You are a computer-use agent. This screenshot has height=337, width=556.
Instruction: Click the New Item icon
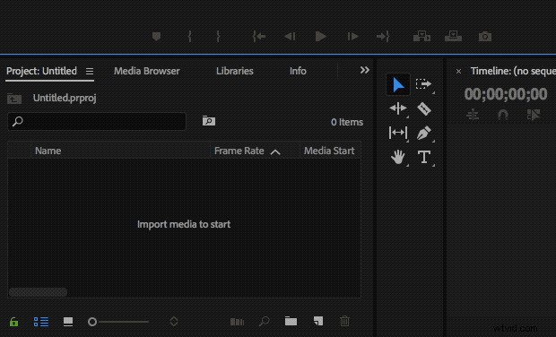point(318,321)
